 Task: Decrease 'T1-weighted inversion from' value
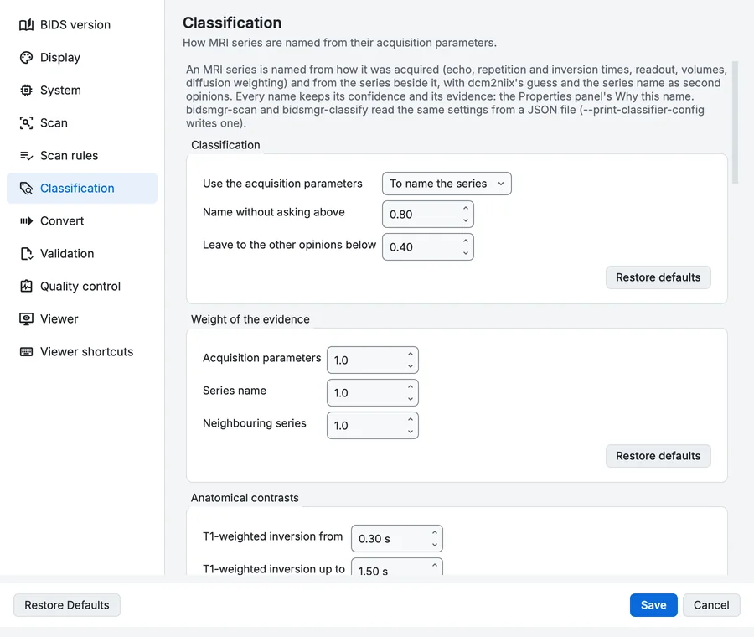435,544
